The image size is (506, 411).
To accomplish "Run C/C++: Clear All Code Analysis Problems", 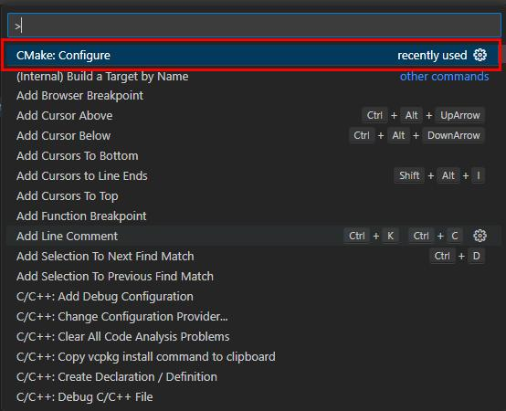I will tap(253, 336).
